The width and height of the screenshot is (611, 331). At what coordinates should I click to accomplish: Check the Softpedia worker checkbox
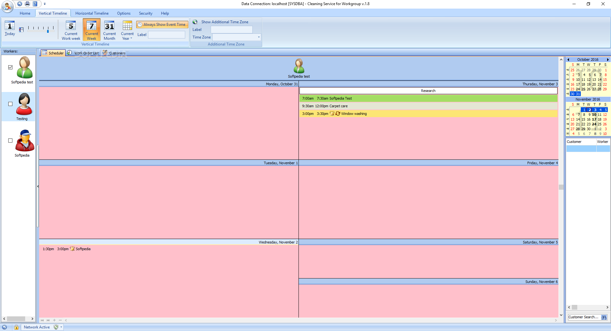pos(10,140)
